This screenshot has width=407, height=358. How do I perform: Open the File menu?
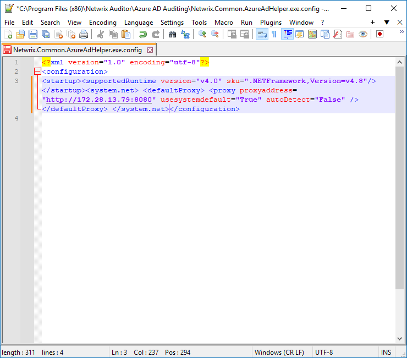pos(9,23)
